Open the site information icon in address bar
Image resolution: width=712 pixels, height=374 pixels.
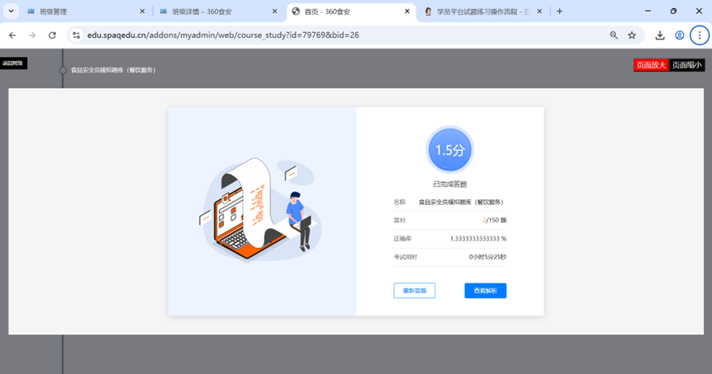click(76, 35)
